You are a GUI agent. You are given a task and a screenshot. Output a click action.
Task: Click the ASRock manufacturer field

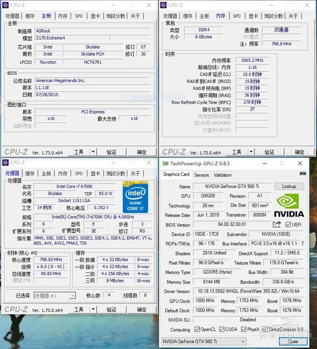92,31
